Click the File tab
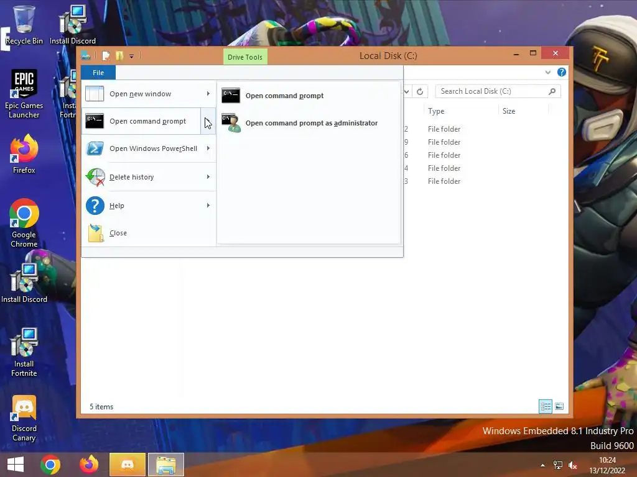The image size is (637, 477). pos(98,73)
